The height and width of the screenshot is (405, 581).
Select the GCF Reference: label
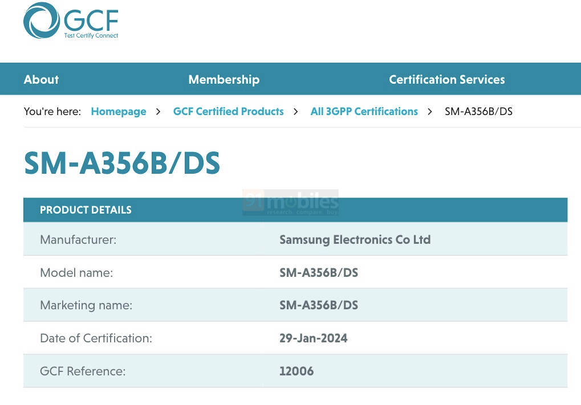83,371
